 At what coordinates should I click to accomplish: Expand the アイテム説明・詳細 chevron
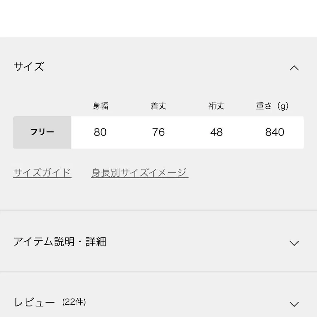click(x=294, y=243)
